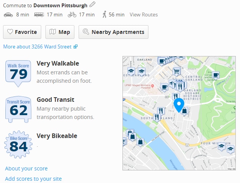Open the View Routes link
The width and height of the screenshot is (240, 183).
[x=143, y=14]
